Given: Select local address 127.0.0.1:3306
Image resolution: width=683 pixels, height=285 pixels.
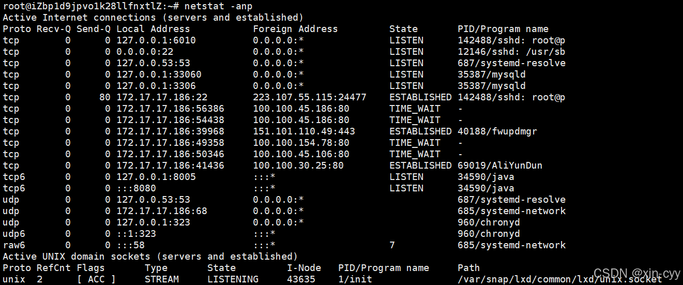Looking at the screenshot, I should [x=156, y=86].
